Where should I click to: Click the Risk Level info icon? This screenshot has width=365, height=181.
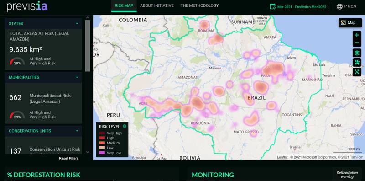(x=125, y=126)
